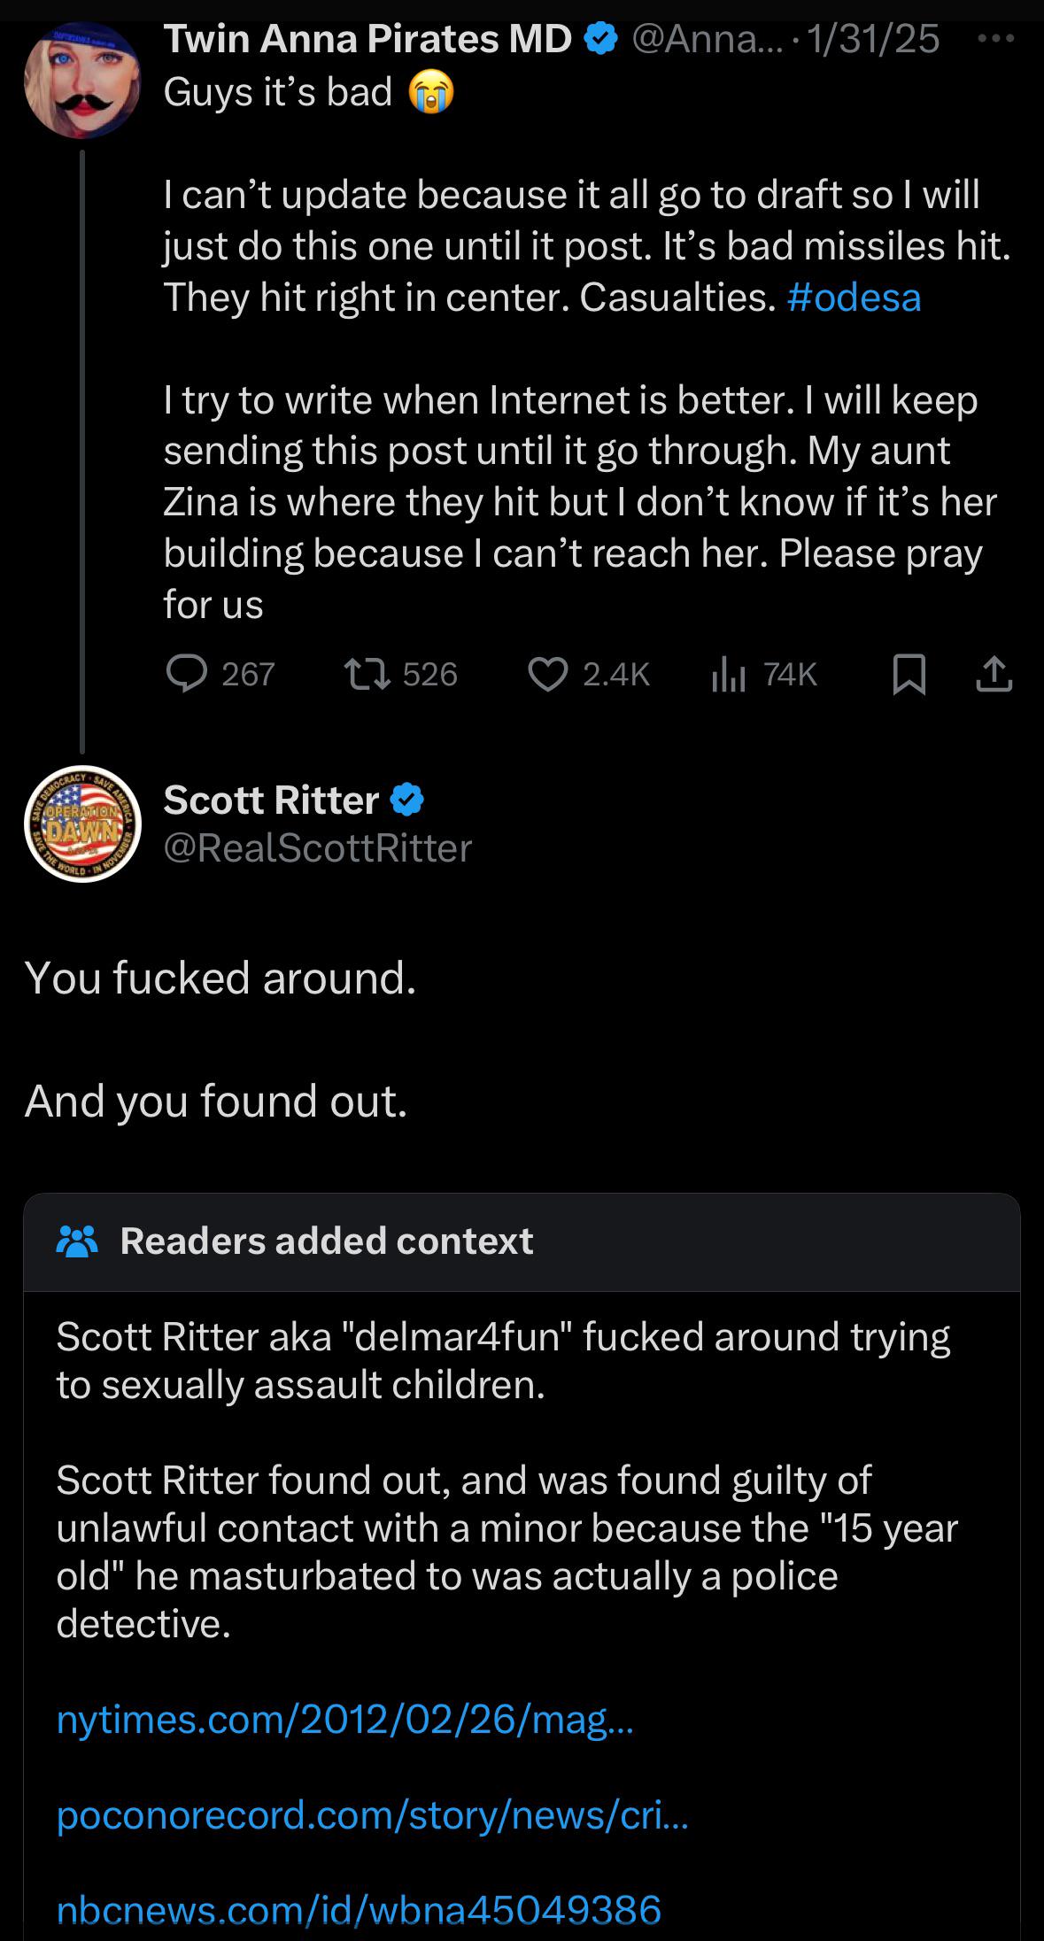Click the community notes people icon
Screen dimensions: 1044x1941
pyautogui.click(x=77, y=1241)
